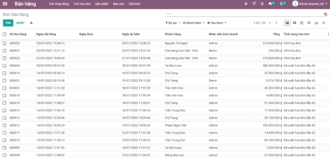Expand the Admin user menu arrow
The height and width of the screenshot is (158, 330).
point(326,4)
